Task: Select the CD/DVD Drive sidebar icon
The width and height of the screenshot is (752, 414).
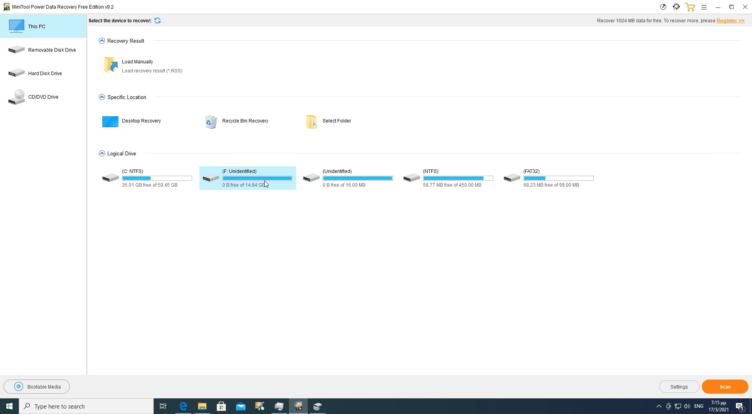Action: pyautogui.click(x=16, y=97)
